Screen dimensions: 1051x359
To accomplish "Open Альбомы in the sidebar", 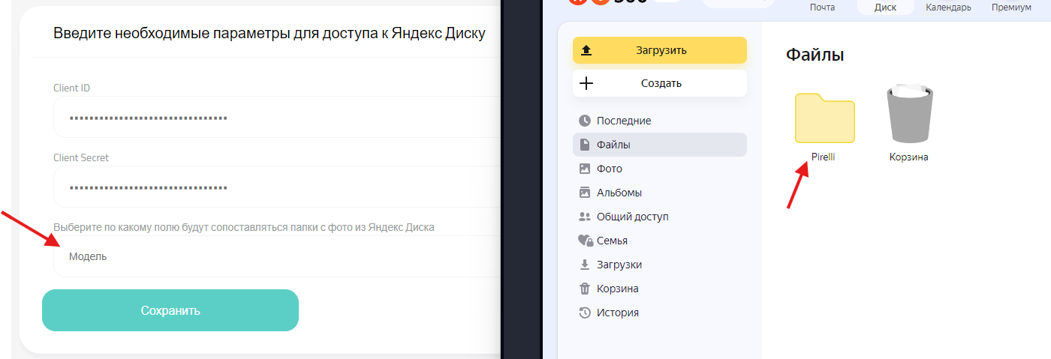I will click(x=660, y=193).
